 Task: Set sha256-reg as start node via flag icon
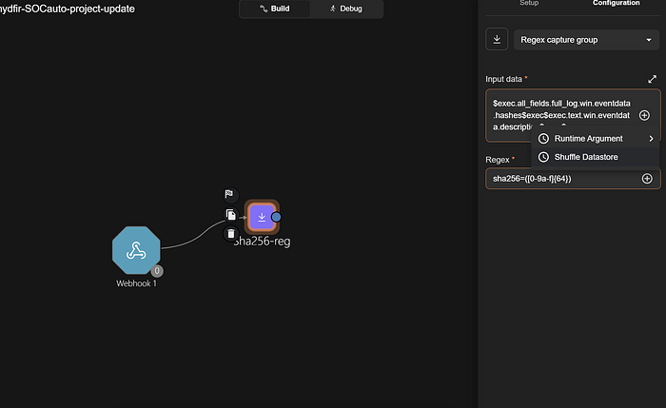pyautogui.click(x=229, y=194)
